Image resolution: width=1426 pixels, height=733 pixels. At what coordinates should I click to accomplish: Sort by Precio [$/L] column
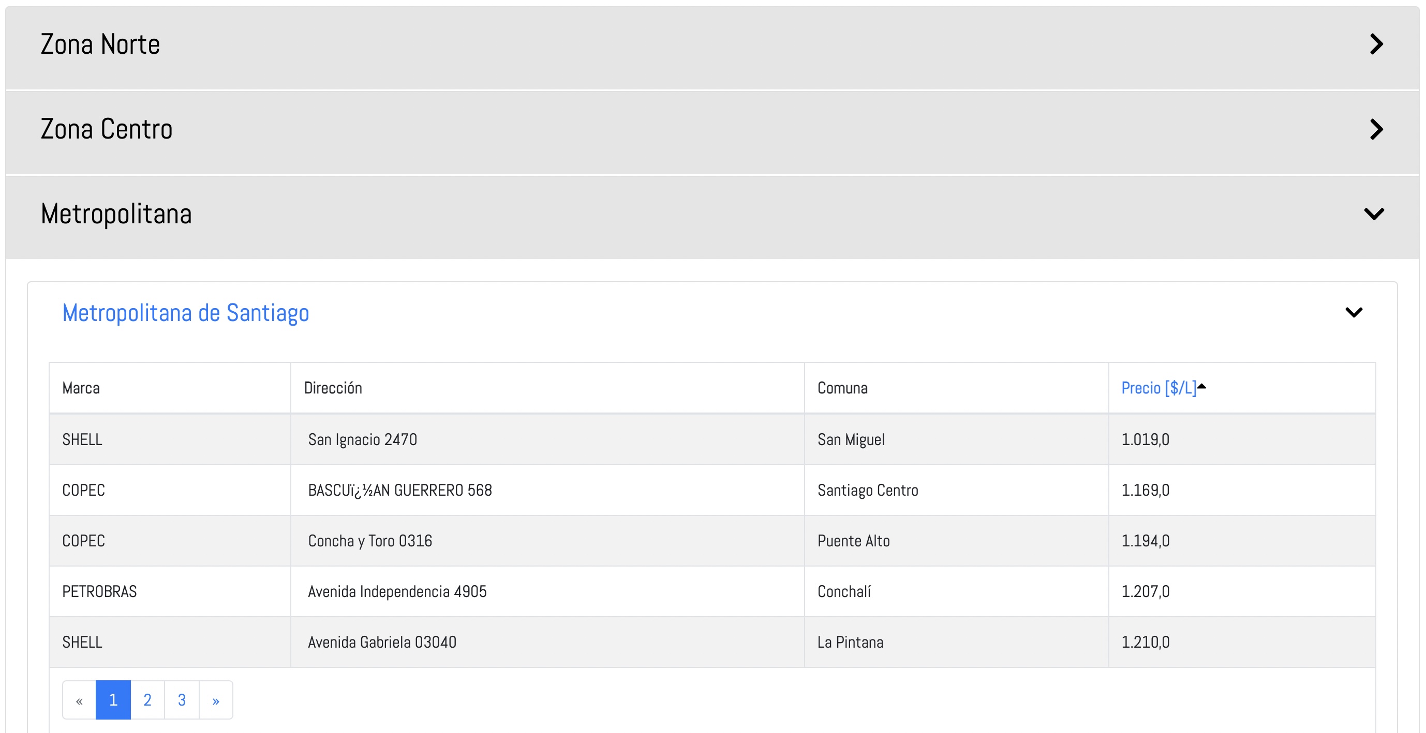(x=1158, y=388)
